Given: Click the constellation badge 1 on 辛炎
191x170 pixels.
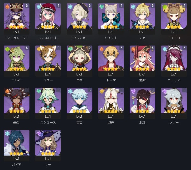Looking at the screenshot, I should pyautogui.click(x=27, y=90).
